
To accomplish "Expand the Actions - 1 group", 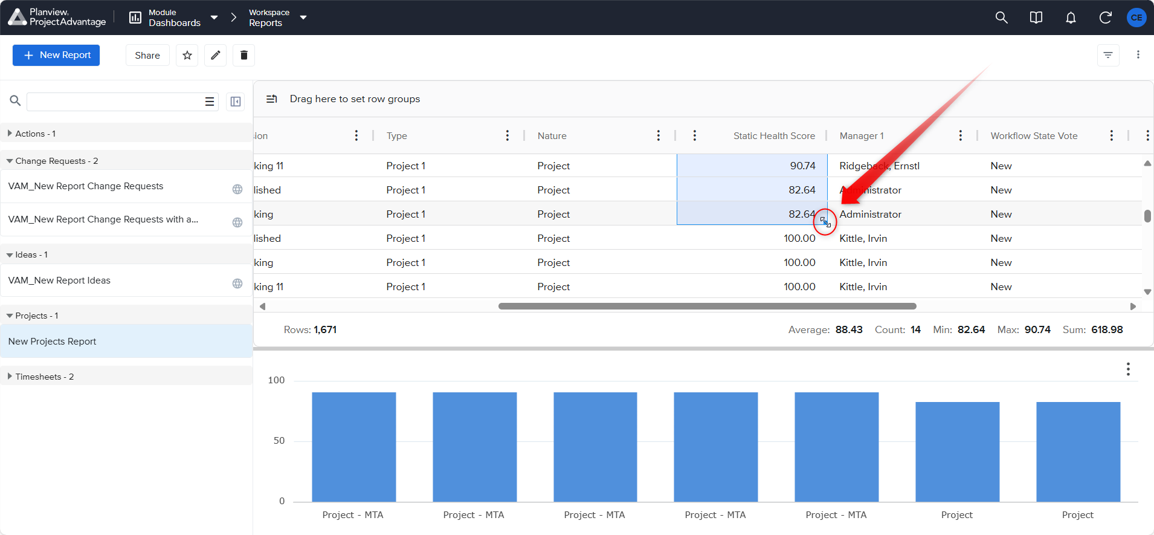I will pyautogui.click(x=10, y=134).
